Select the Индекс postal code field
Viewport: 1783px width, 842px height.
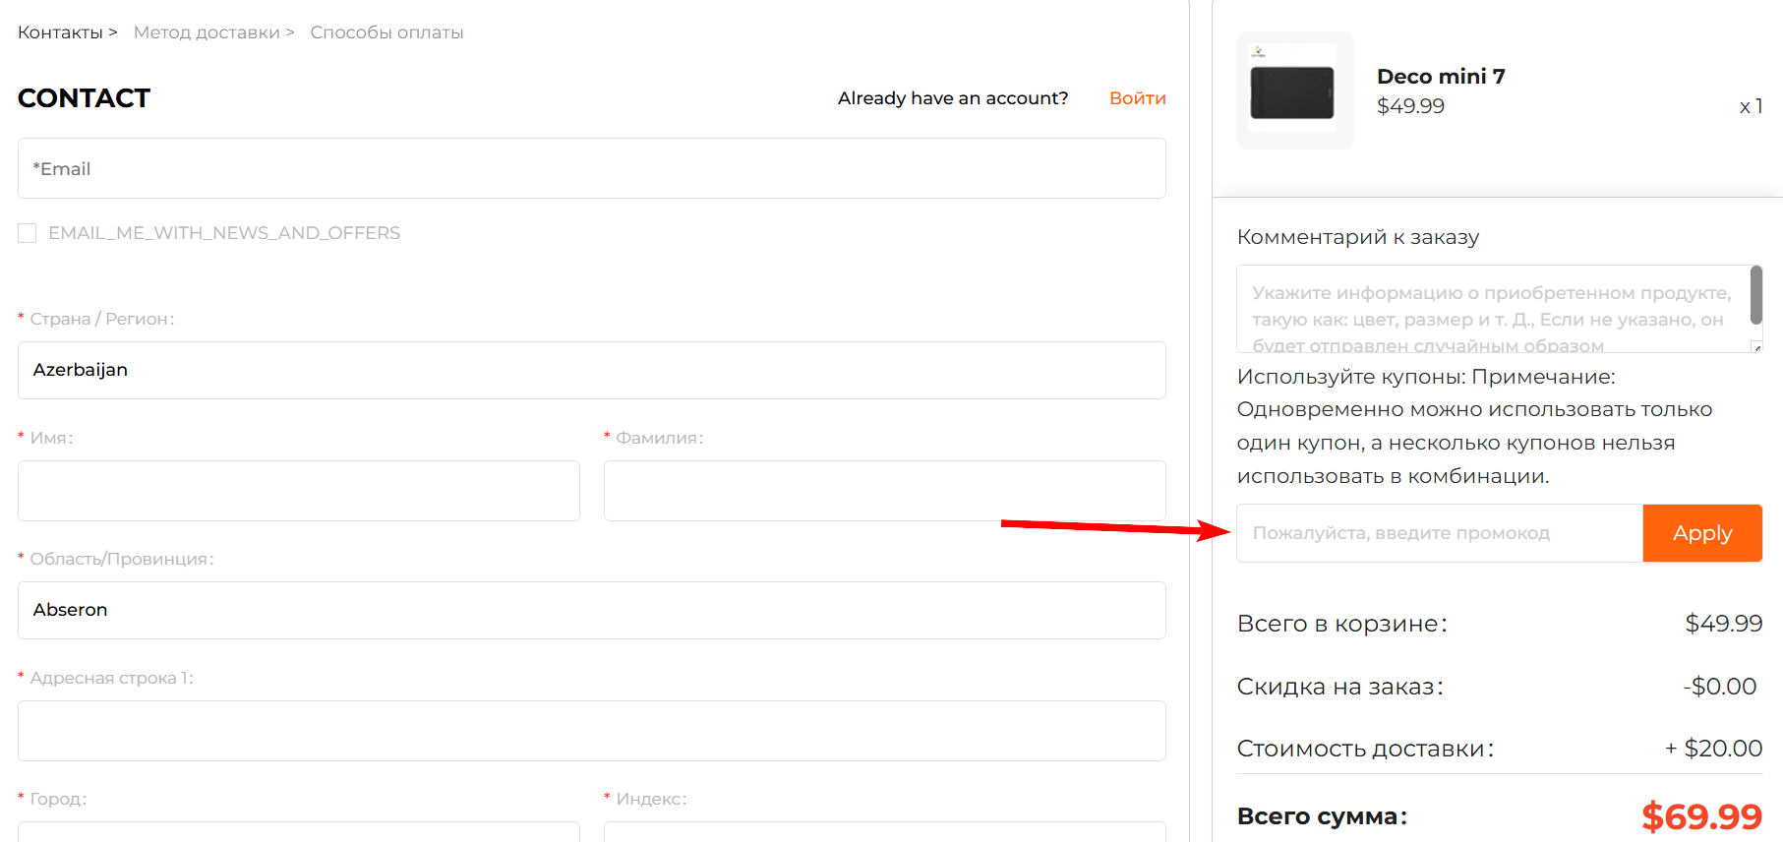click(x=884, y=832)
